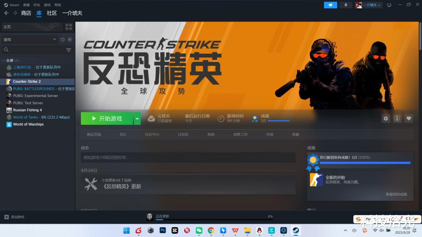Open File Explorer from the taskbar
This screenshot has height=237, width=422.
click(x=247, y=230)
